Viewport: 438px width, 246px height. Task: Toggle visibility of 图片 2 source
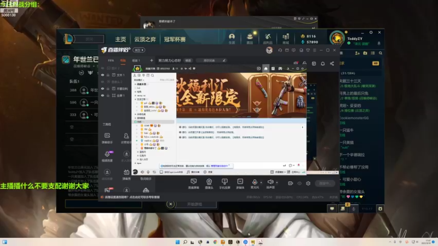coord(102,68)
